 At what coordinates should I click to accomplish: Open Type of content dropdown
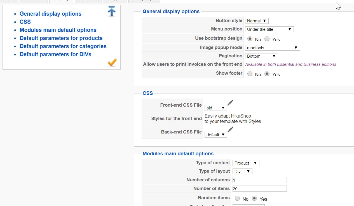246,163
